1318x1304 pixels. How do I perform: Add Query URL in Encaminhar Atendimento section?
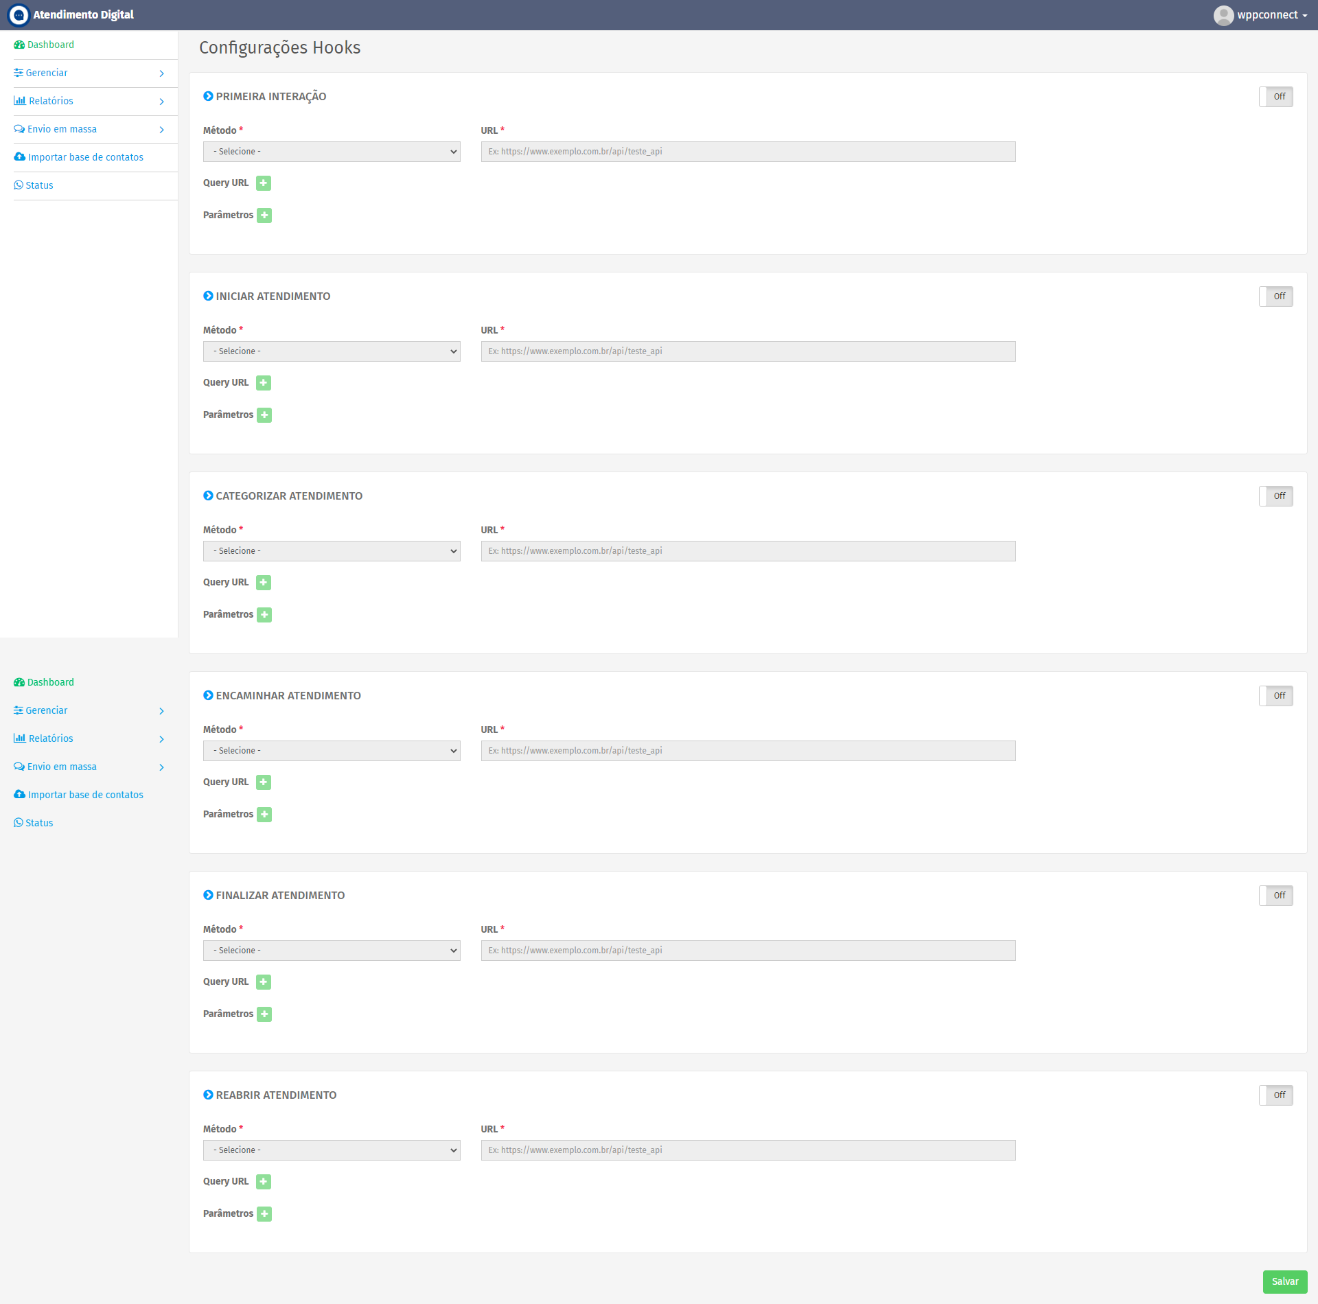pos(264,782)
